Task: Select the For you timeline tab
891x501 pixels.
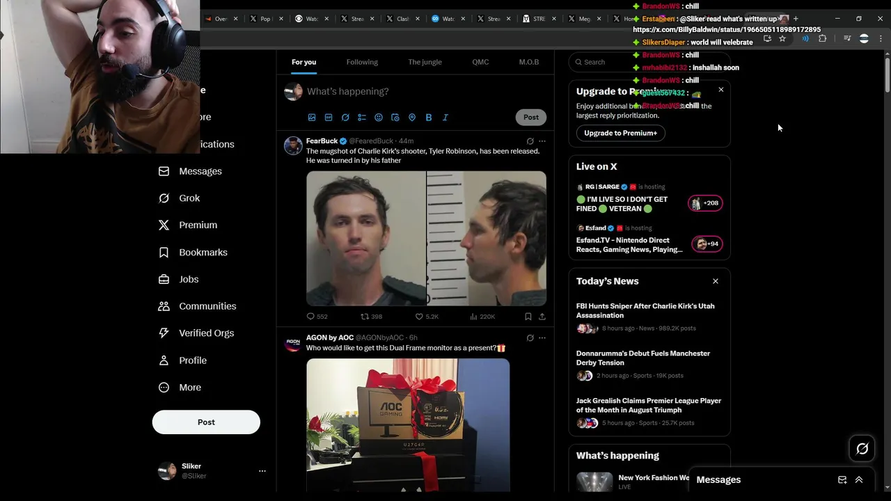Action: pyautogui.click(x=303, y=62)
